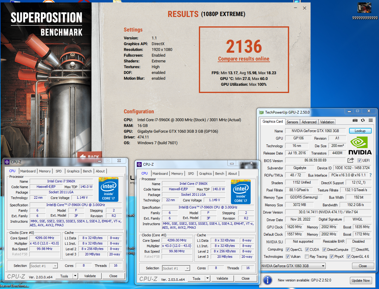Open Bench tab in left CPU-Z window
The width and height of the screenshot is (379, 289).
(x=87, y=171)
